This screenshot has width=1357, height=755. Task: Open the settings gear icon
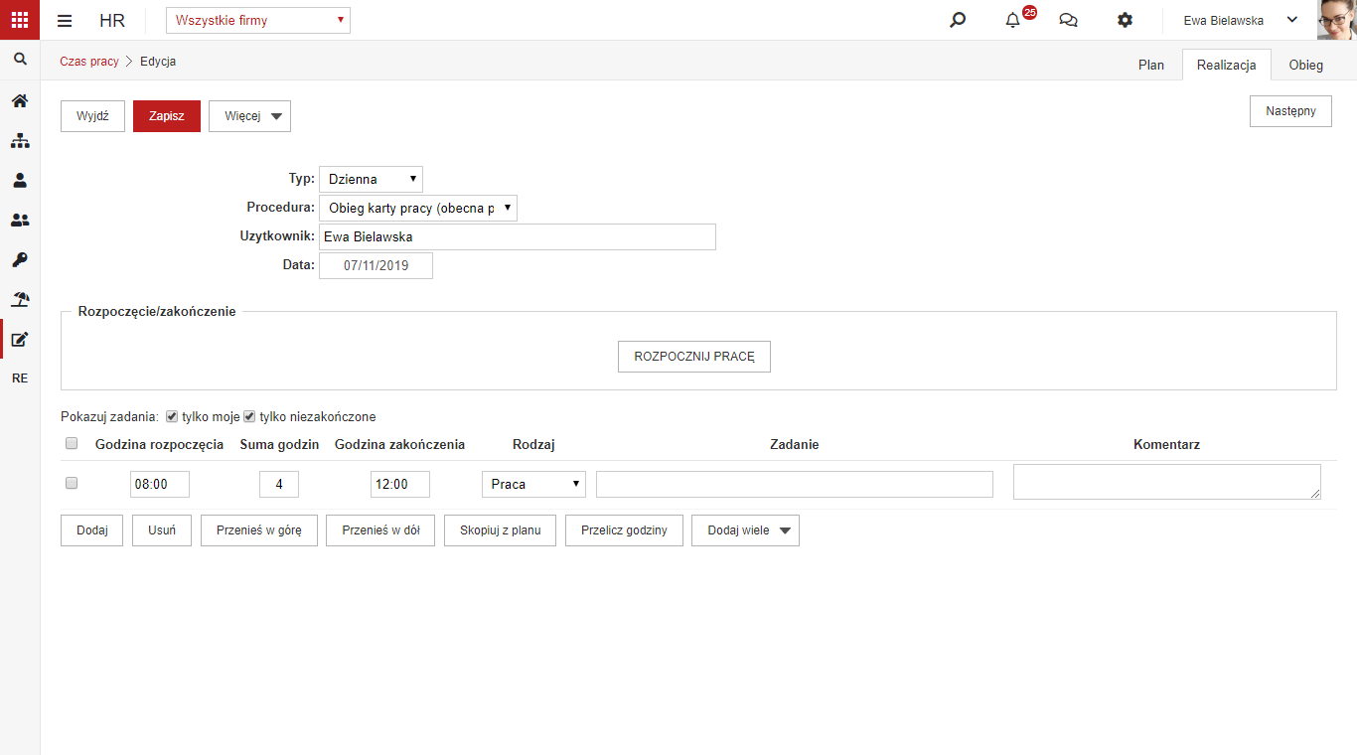point(1125,20)
